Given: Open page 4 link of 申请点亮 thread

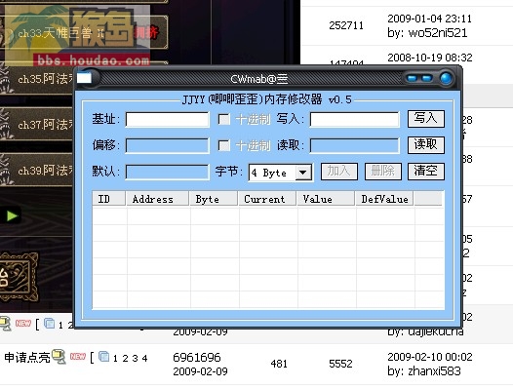Looking at the screenshot, I should [x=144, y=359].
